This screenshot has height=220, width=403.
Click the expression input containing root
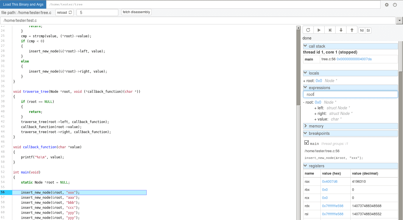point(350,94)
